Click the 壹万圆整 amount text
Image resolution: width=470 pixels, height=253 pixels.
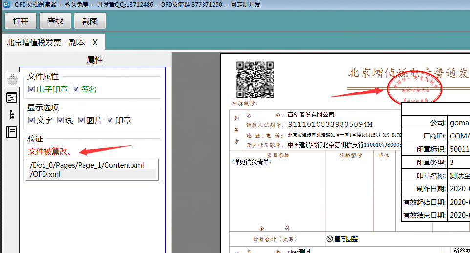click(x=346, y=239)
